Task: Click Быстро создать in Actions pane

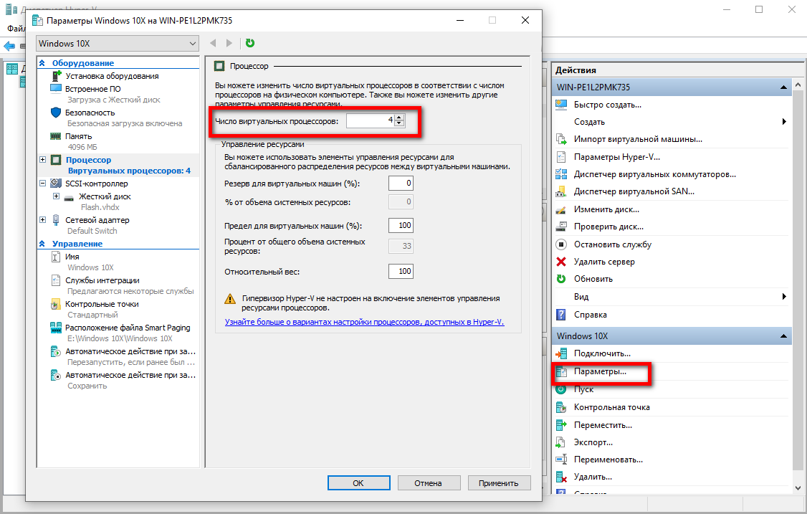Action: [607, 105]
